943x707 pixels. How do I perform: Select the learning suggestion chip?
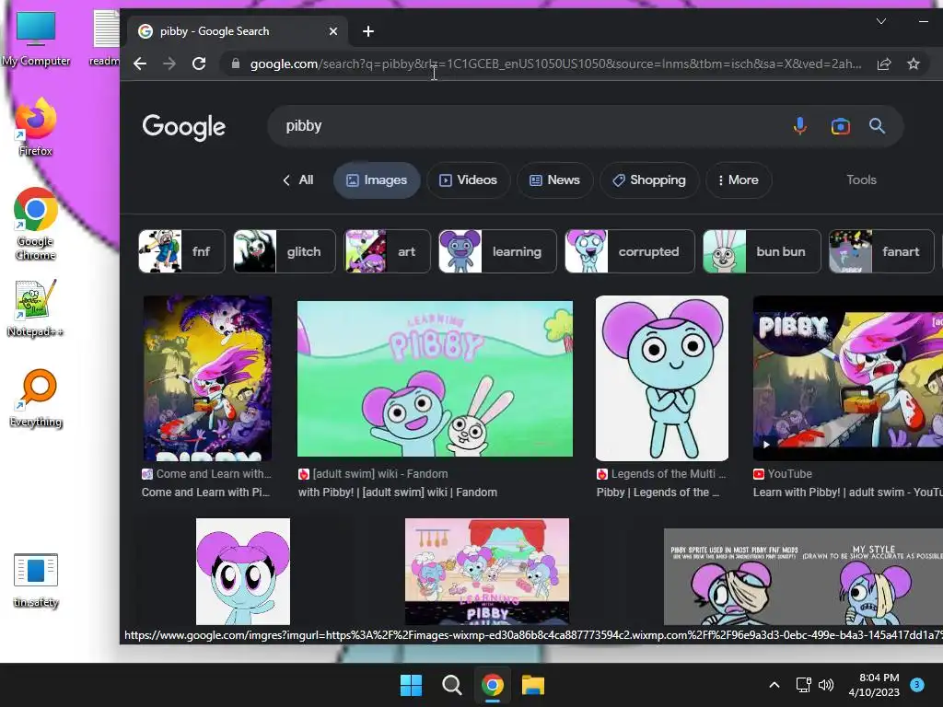[x=498, y=251]
